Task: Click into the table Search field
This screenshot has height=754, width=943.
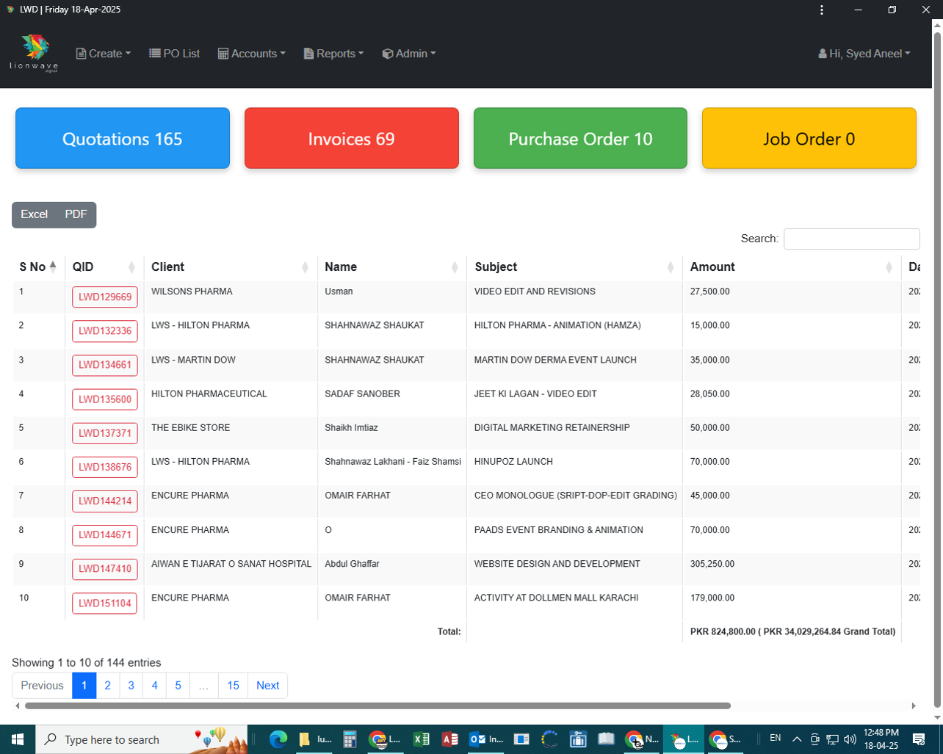Action: pyautogui.click(x=851, y=239)
